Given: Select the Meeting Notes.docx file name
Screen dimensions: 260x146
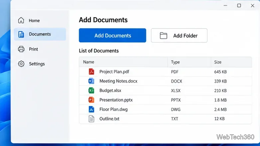Looking at the screenshot, I should [118, 81].
